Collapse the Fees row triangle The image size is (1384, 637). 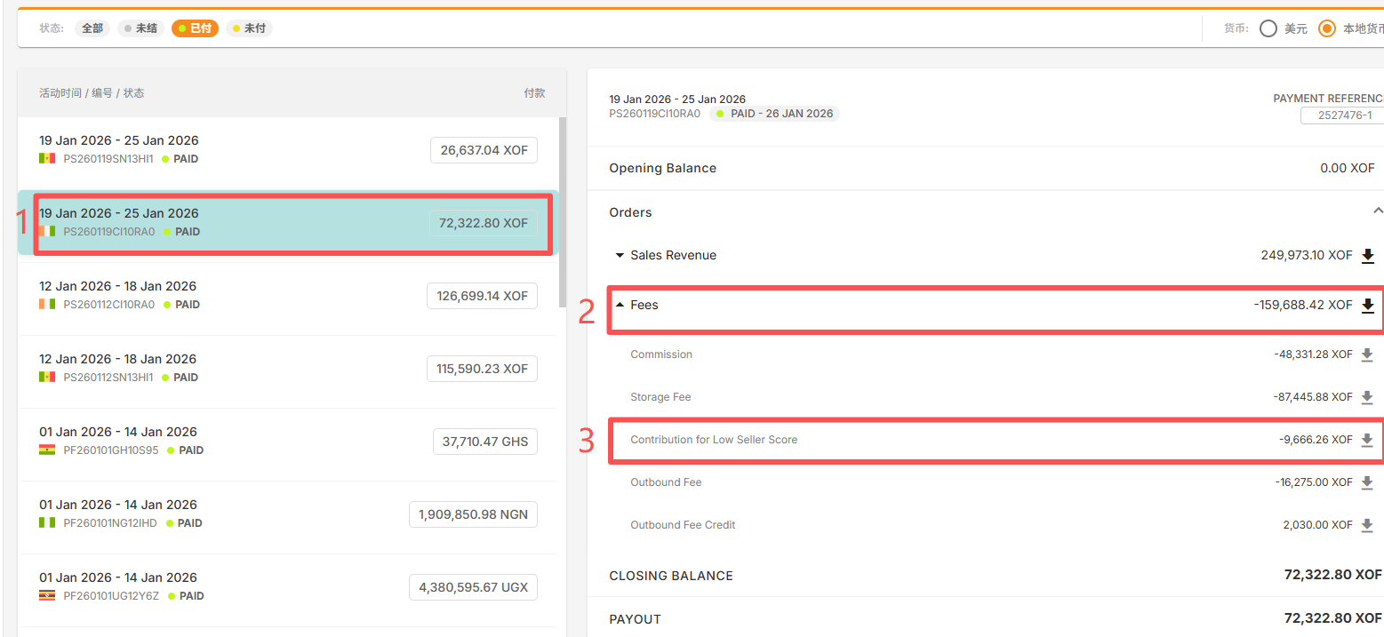coord(620,305)
